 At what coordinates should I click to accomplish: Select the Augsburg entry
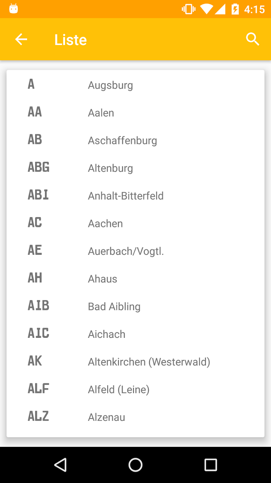pos(135,85)
